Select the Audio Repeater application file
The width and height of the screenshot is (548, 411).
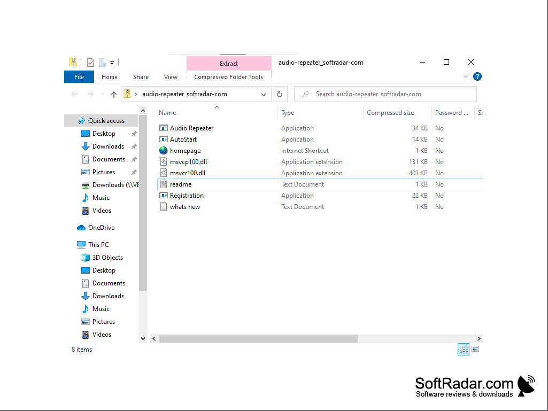[x=191, y=128]
